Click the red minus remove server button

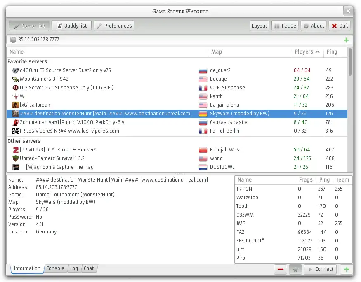(281, 269)
